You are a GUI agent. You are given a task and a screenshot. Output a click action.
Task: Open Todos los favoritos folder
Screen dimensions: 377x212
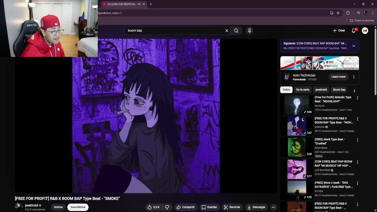point(362,21)
